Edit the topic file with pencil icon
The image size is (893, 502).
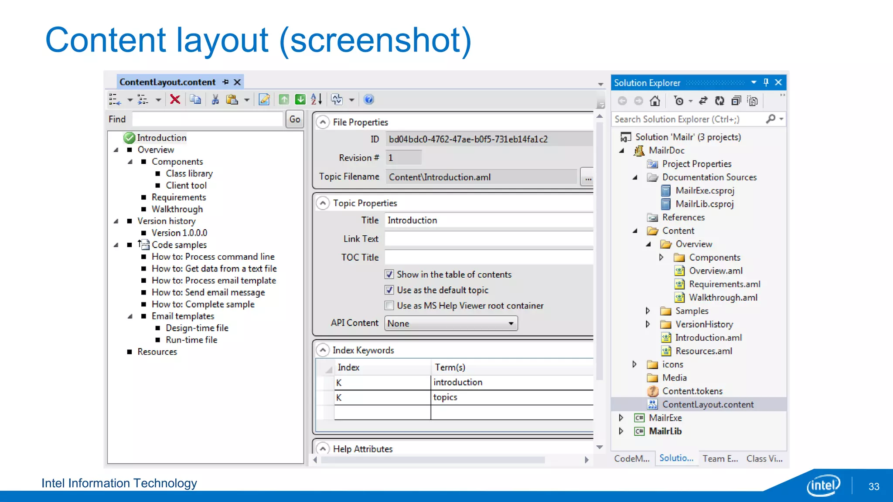(264, 100)
